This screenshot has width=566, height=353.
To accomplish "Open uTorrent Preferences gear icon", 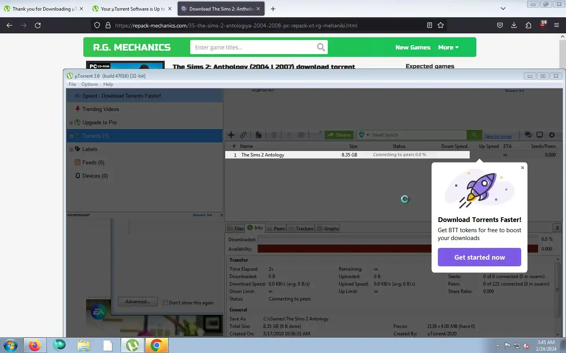I will point(552,135).
